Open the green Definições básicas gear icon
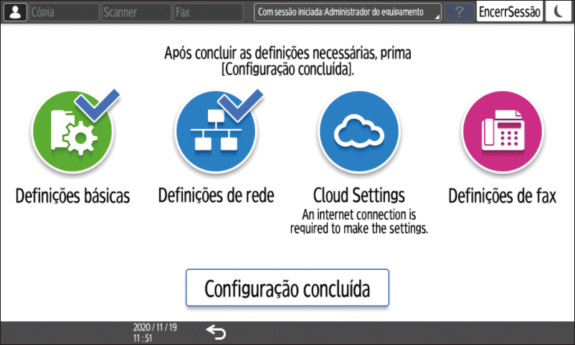The image size is (575, 345). click(x=72, y=132)
